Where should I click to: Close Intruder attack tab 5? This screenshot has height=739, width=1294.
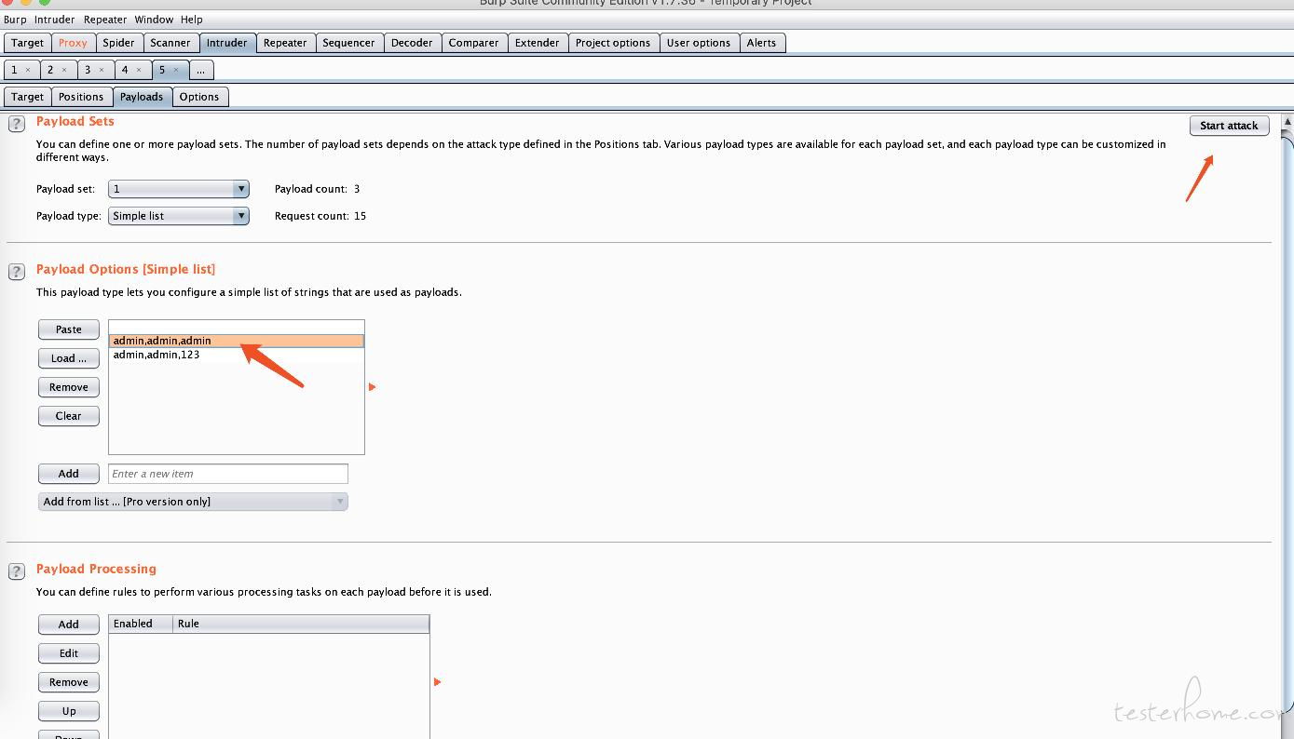175,70
